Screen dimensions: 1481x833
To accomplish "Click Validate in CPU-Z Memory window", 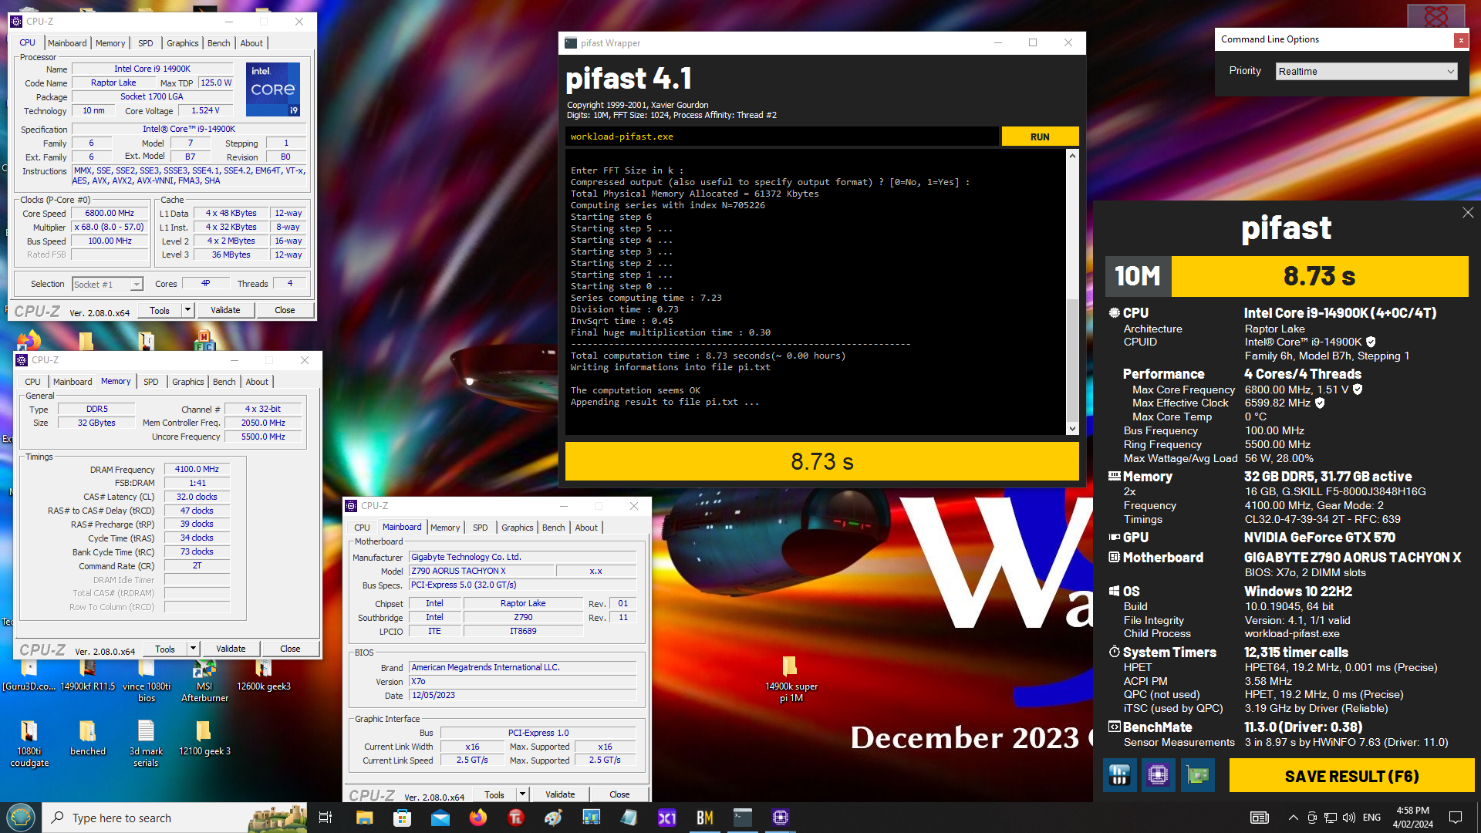I will click(231, 649).
